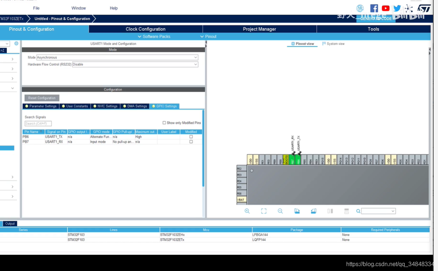
Task: Zoom in on the chip pinout view
Action: (247, 211)
